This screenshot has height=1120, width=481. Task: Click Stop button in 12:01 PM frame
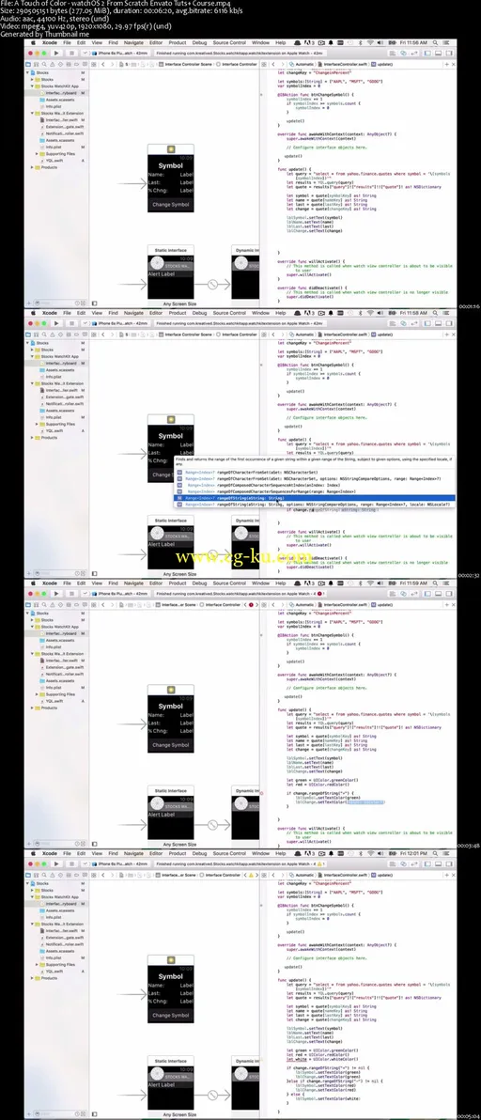tap(71, 863)
